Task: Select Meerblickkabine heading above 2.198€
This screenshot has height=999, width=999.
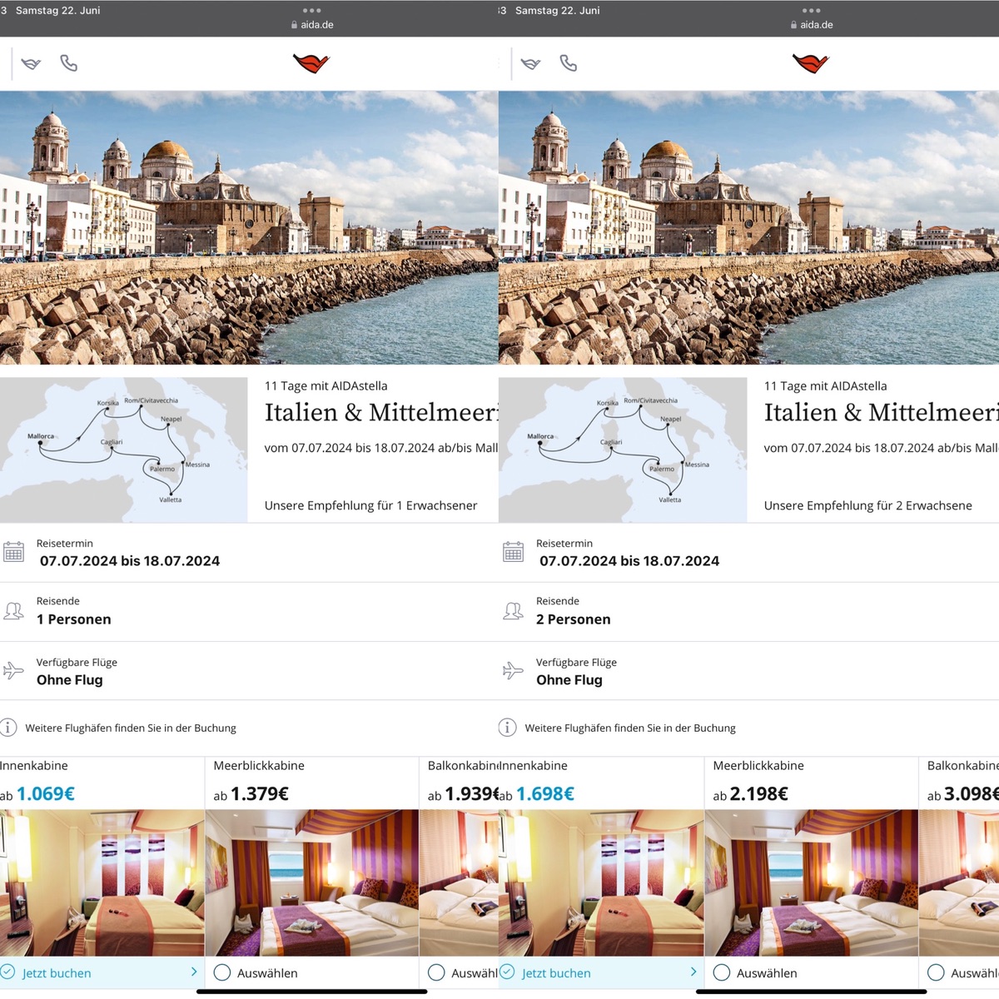Action: [758, 766]
